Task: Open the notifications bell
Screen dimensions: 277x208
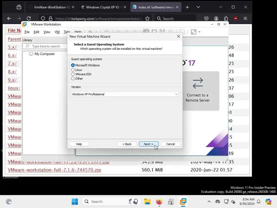Action: 259,201
